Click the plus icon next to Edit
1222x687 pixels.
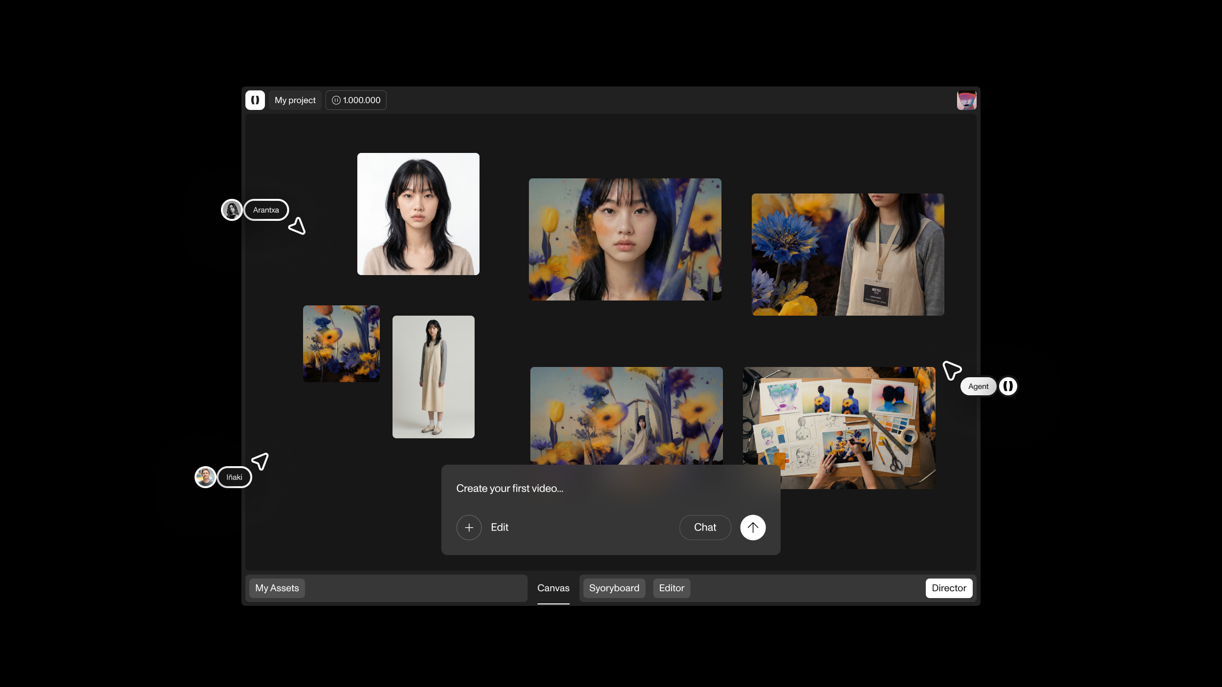point(469,527)
